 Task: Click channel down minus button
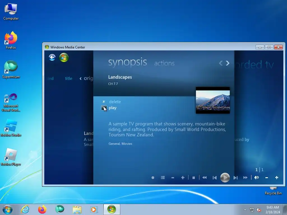tap(173, 177)
